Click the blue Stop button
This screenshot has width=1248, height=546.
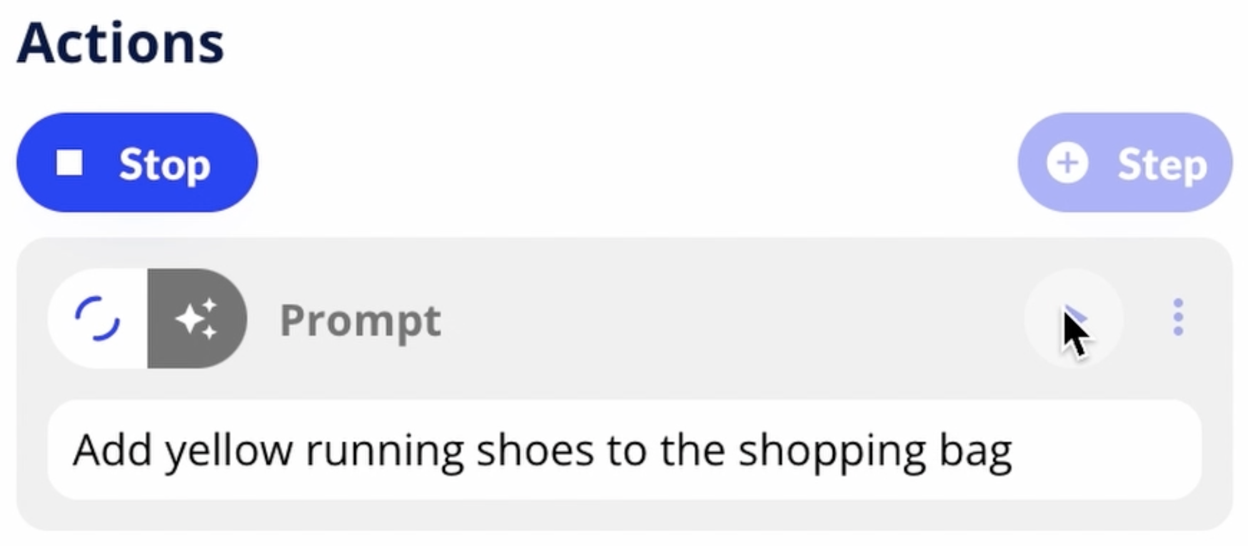(137, 162)
